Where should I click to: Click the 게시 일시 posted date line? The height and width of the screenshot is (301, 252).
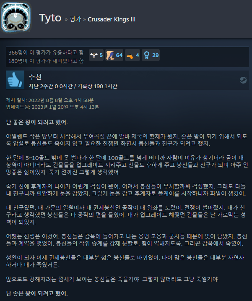click(49, 100)
